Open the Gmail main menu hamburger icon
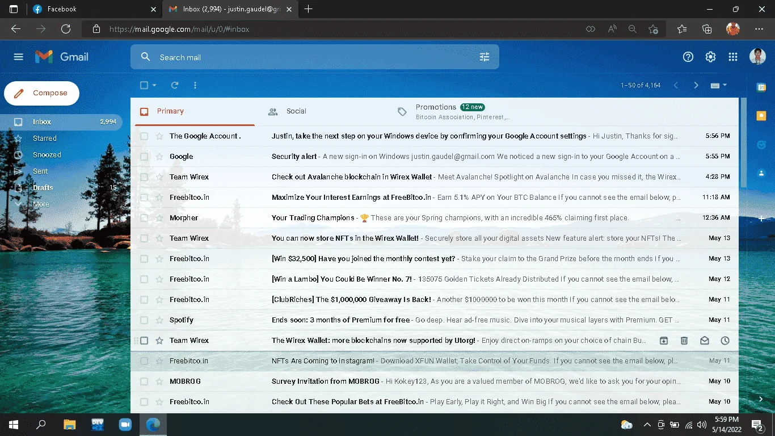Image resolution: width=775 pixels, height=436 pixels. [19, 57]
